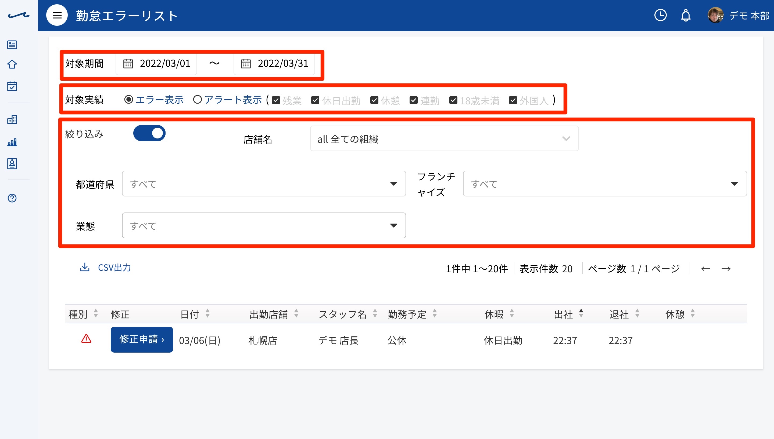Sort by 休憩 column arrows
This screenshot has height=439, width=774.
[x=693, y=314]
